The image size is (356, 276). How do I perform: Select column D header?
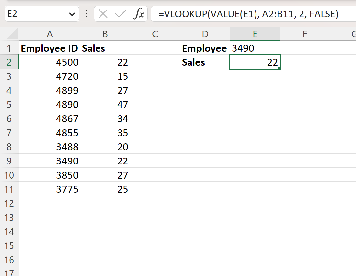pos(205,34)
